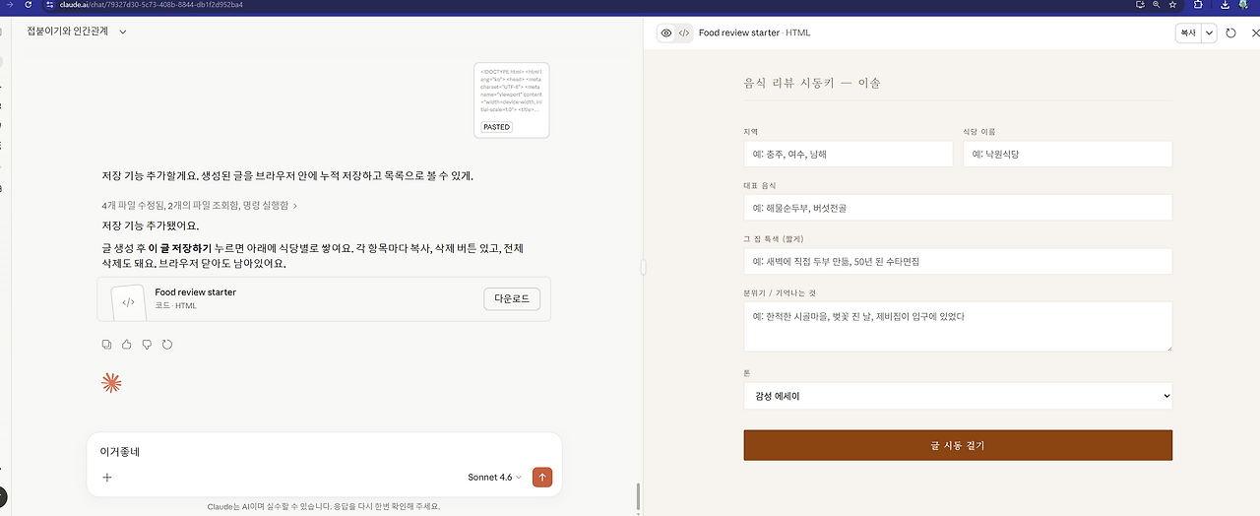Open the Food review starter artifact card
Viewport: 1260px width, 516px height.
324,299
